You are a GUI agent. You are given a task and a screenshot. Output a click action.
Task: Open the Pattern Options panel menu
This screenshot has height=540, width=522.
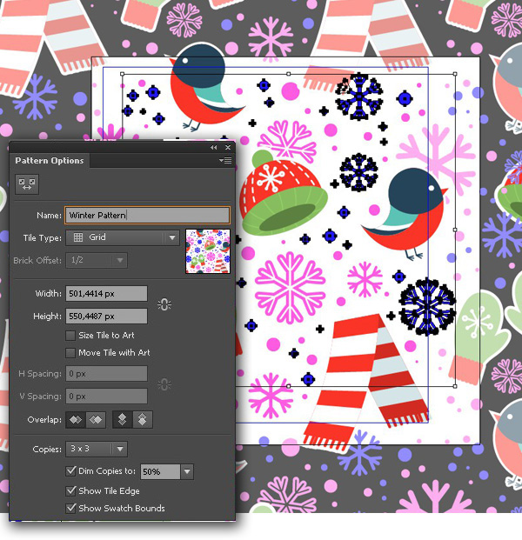pos(225,160)
